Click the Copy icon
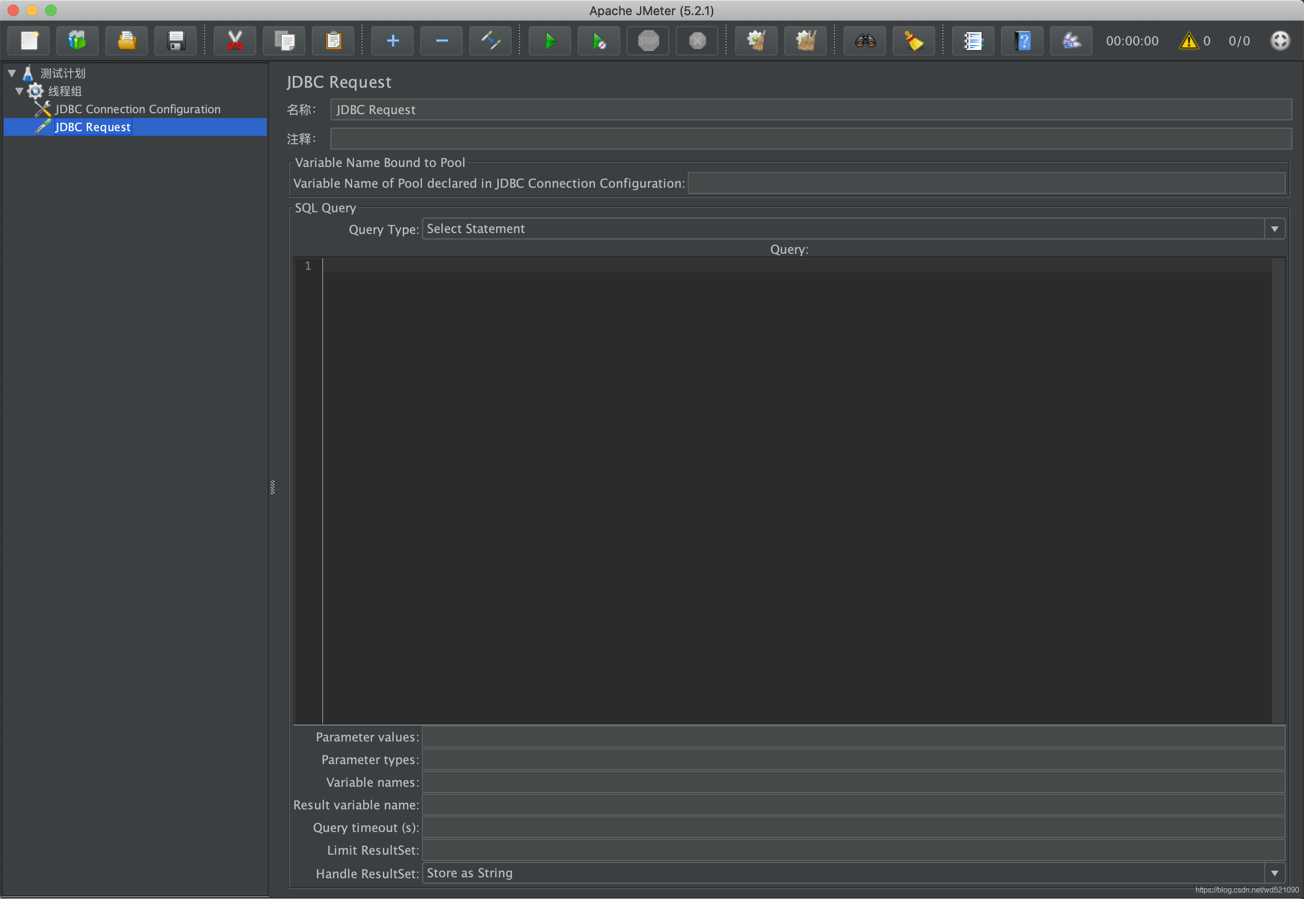The width and height of the screenshot is (1304, 899). coord(284,41)
